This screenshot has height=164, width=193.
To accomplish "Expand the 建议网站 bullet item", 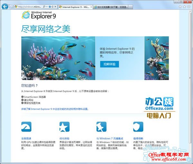I will pyautogui.click(x=23, y=100).
